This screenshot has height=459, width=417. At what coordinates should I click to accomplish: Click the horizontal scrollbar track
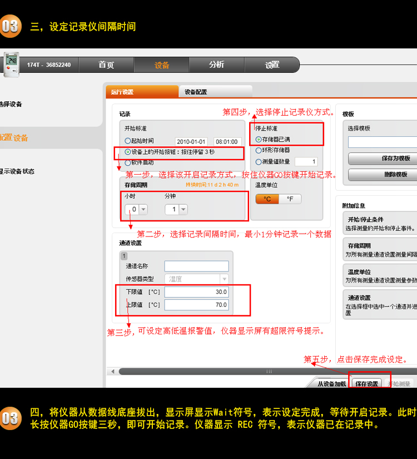(x=267, y=371)
